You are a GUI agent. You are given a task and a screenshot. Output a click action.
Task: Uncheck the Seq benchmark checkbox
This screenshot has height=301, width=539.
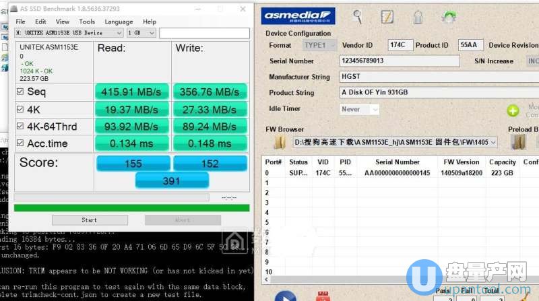coord(20,92)
